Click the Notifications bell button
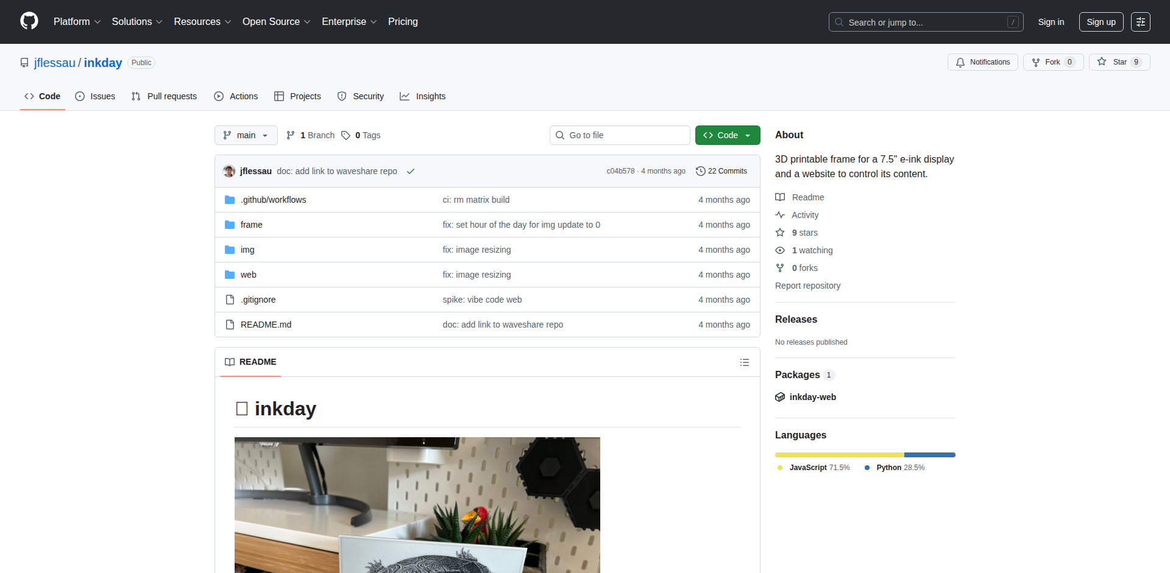Viewport: 1170px width, 573px height. tap(982, 62)
